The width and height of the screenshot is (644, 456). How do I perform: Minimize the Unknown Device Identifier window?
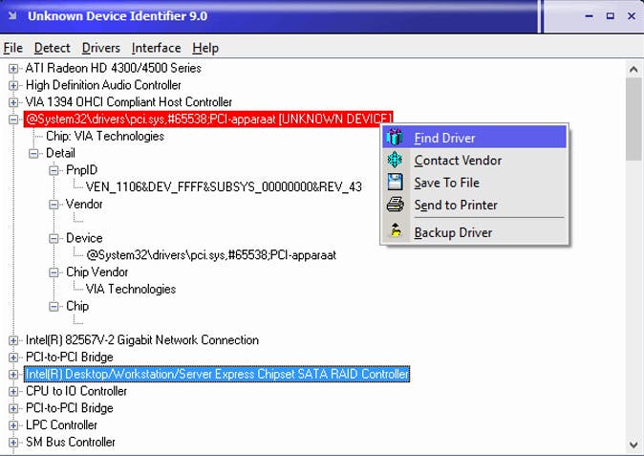589,16
